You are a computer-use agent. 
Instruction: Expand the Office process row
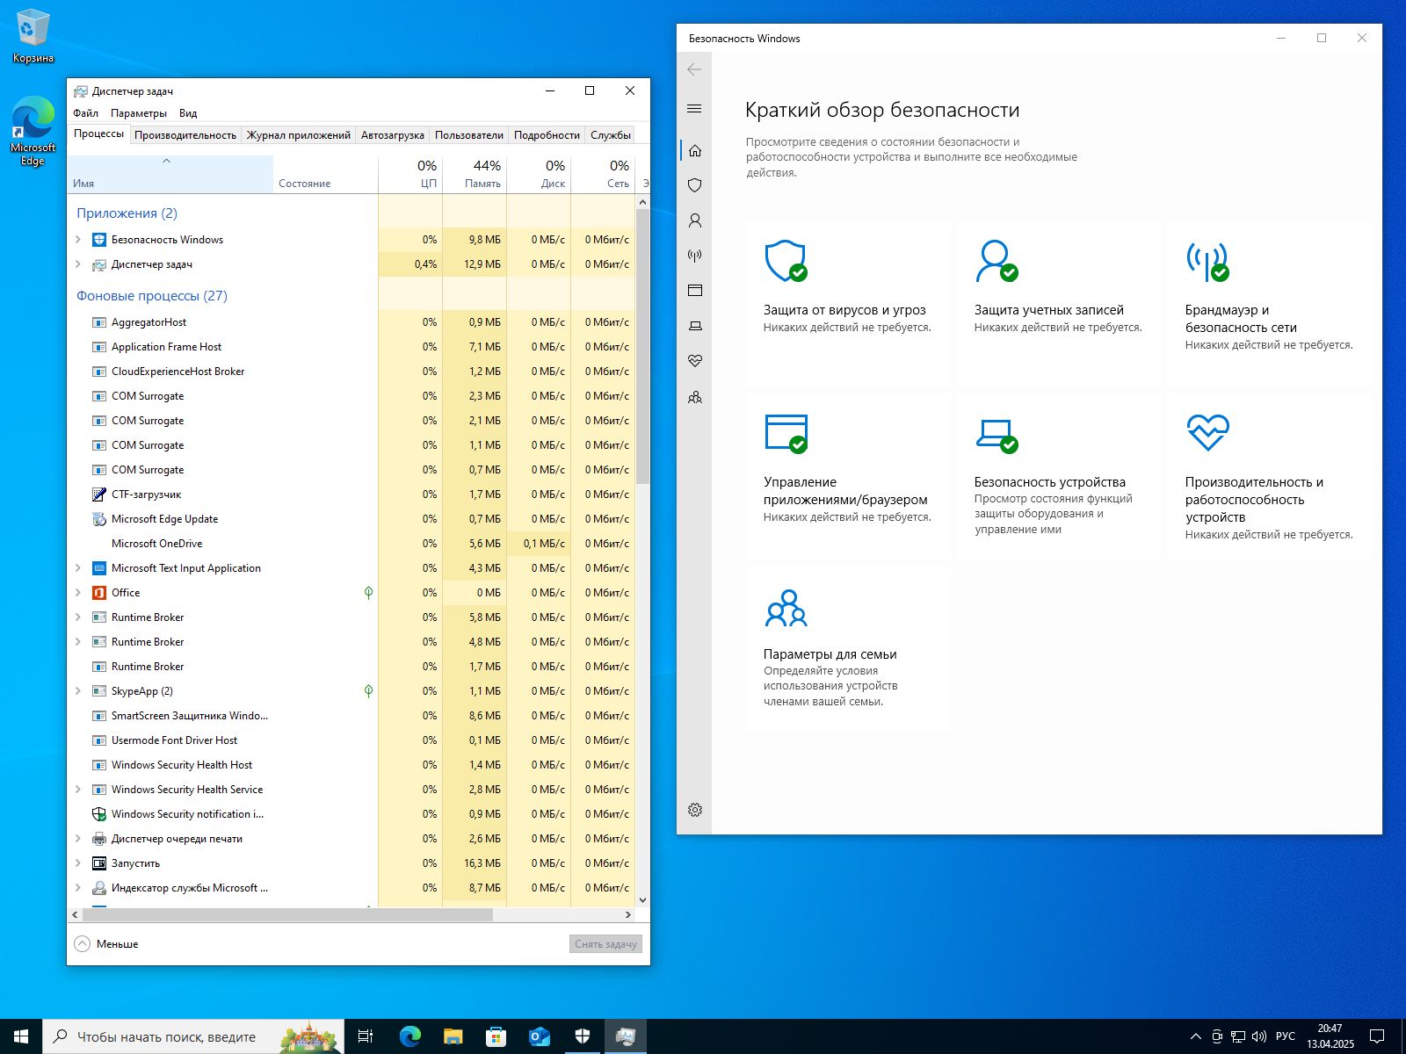78,593
